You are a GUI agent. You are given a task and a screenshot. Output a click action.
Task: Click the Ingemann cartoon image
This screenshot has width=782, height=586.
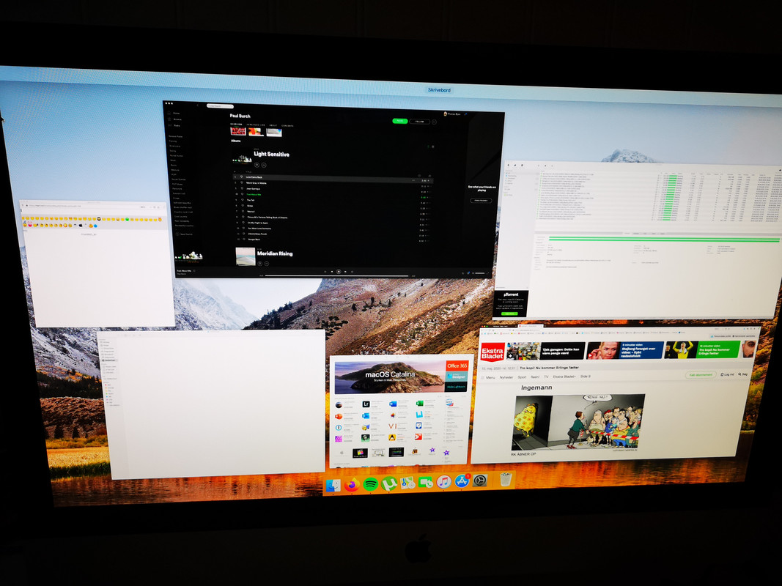[578, 423]
